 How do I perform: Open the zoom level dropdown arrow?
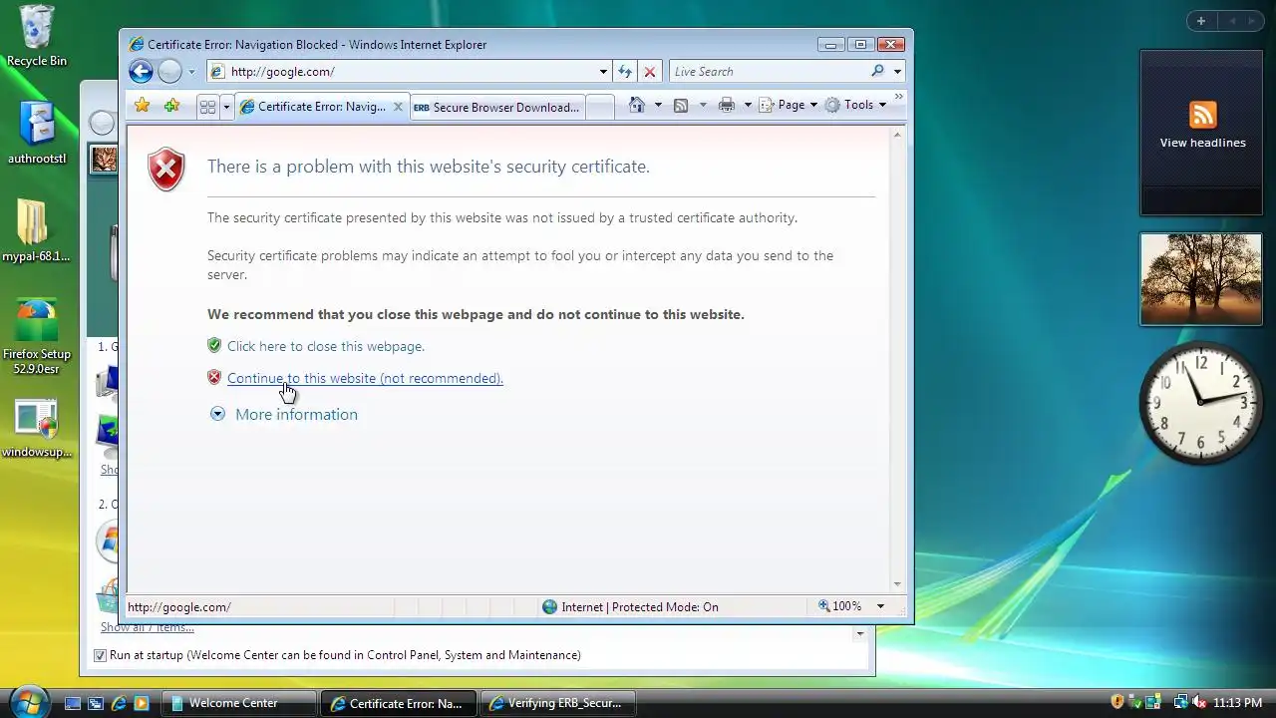point(880,606)
